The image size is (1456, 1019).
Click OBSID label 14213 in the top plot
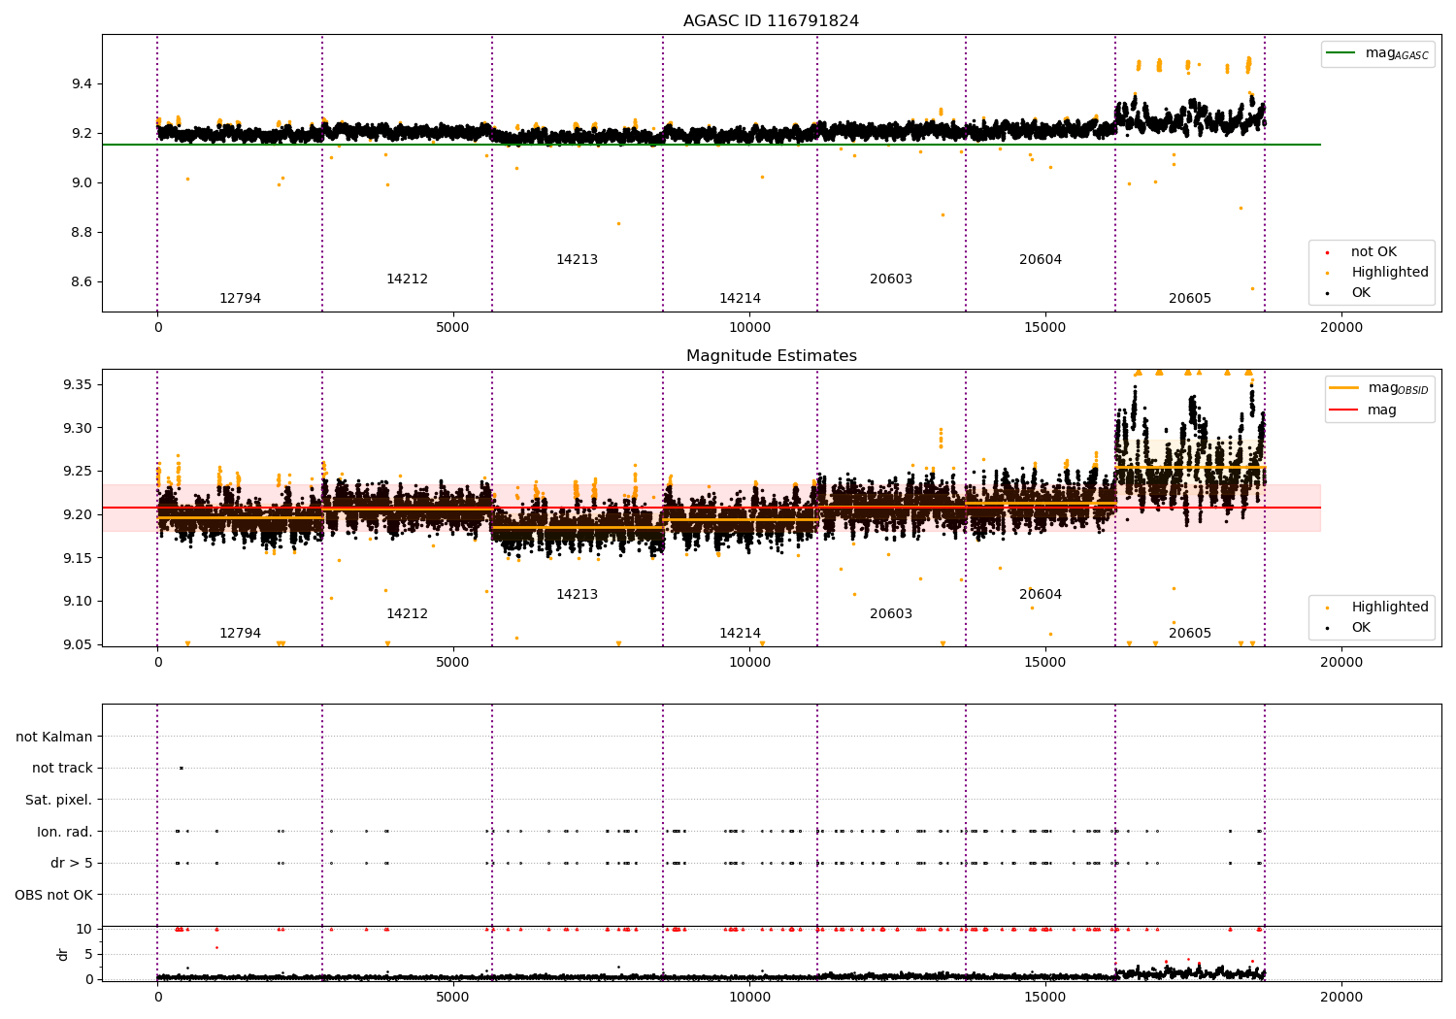coord(577,260)
